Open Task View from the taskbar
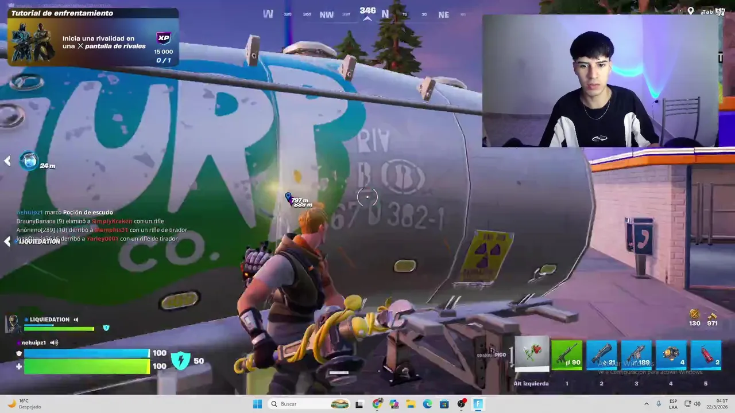Screen dimensions: 735x413 coord(359,404)
